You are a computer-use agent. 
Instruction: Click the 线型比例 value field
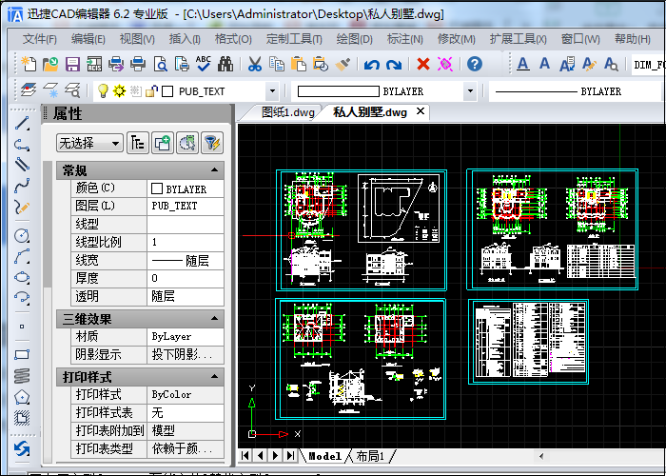click(186, 242)
